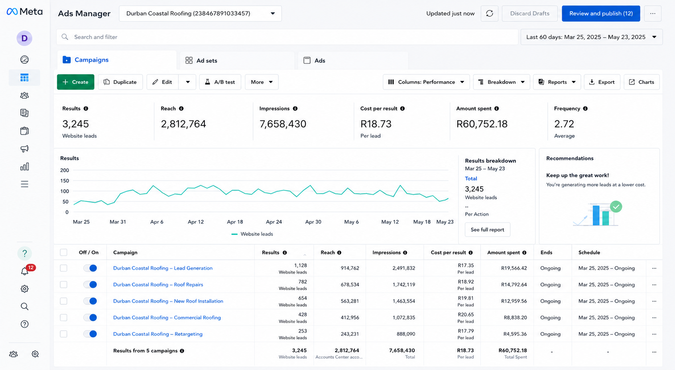This screenshot has width=675, height=370.
Task: Open the Last 60 days date range picker
Action: [592, 37]
